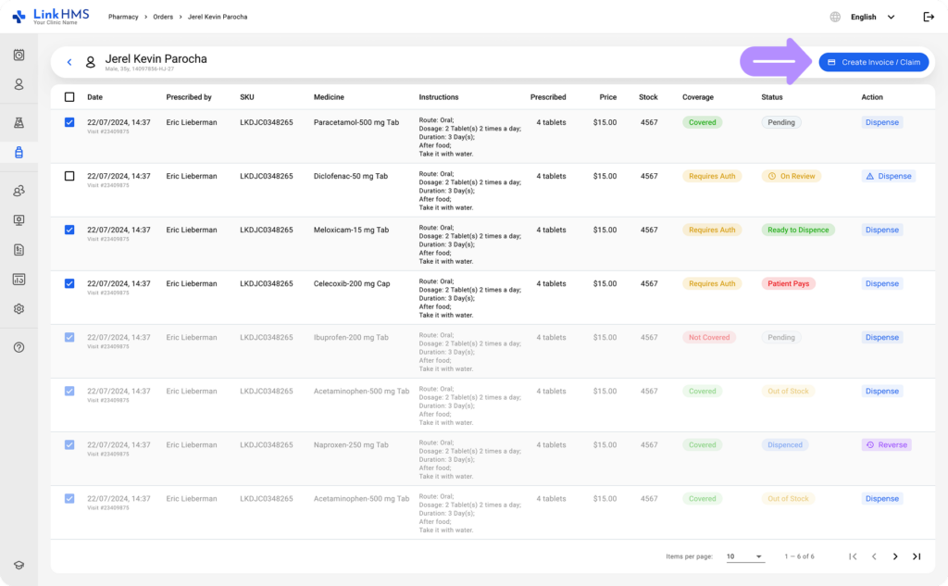Toggle the select-all checkbox in the header row

(69, 97)
